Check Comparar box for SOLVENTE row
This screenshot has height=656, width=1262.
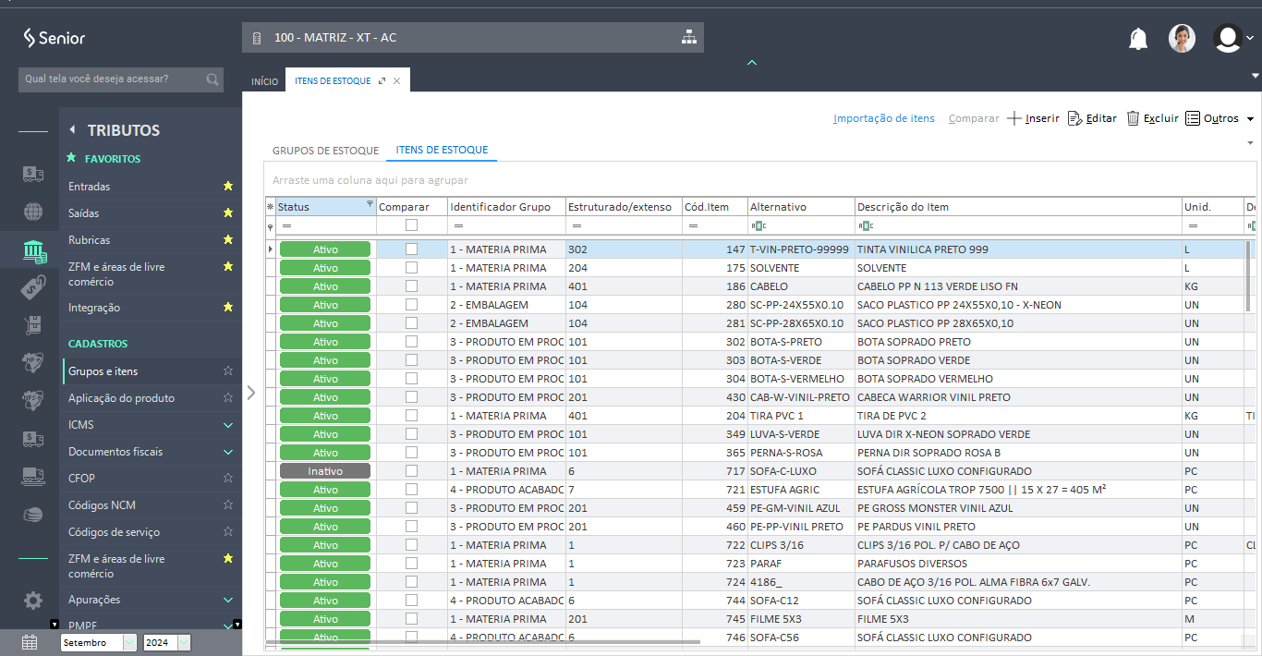click(411, 268)
